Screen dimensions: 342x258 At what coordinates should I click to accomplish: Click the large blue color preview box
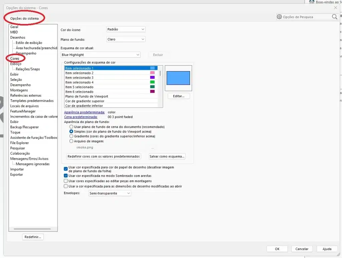(x=178, y=78)
